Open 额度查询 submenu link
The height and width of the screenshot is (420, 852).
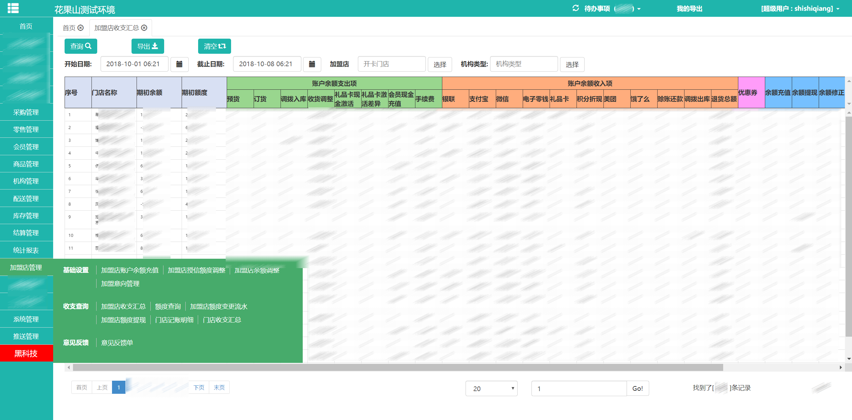[168, 306]
